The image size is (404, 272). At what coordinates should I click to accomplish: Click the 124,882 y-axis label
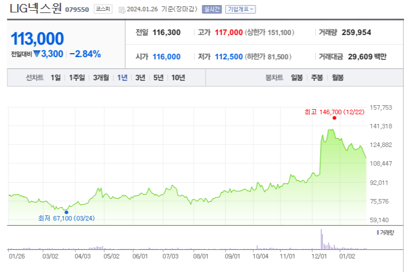tap(381, 145)
